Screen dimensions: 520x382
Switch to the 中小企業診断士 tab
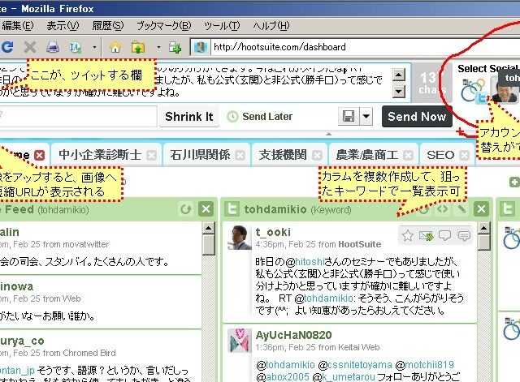[x=99, y=154]
